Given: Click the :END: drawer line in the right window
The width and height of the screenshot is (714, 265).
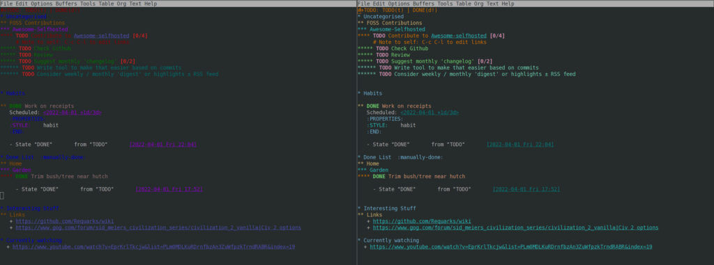Looking at the screenshot, I should tap(374, 132).
